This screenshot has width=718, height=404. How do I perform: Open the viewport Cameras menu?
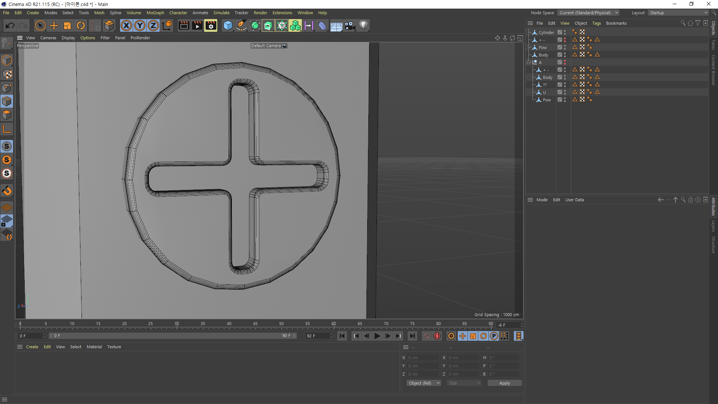pos(48,38)
